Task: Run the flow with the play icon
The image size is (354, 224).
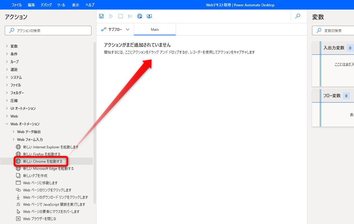Action: tap(111, 16)
